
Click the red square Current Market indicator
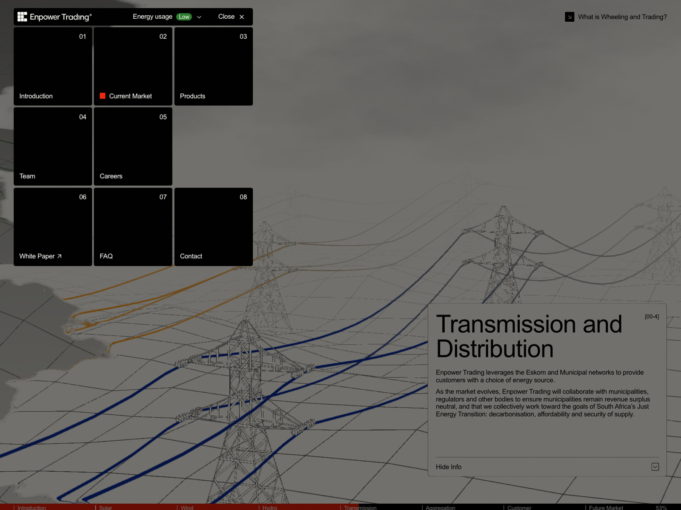103,96
